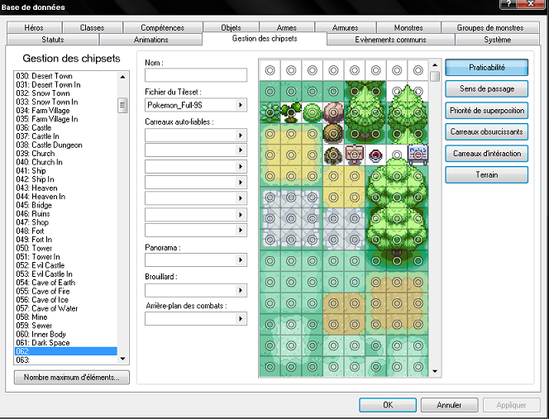Select the wooden signpost tile

click(x=355, y=154)
